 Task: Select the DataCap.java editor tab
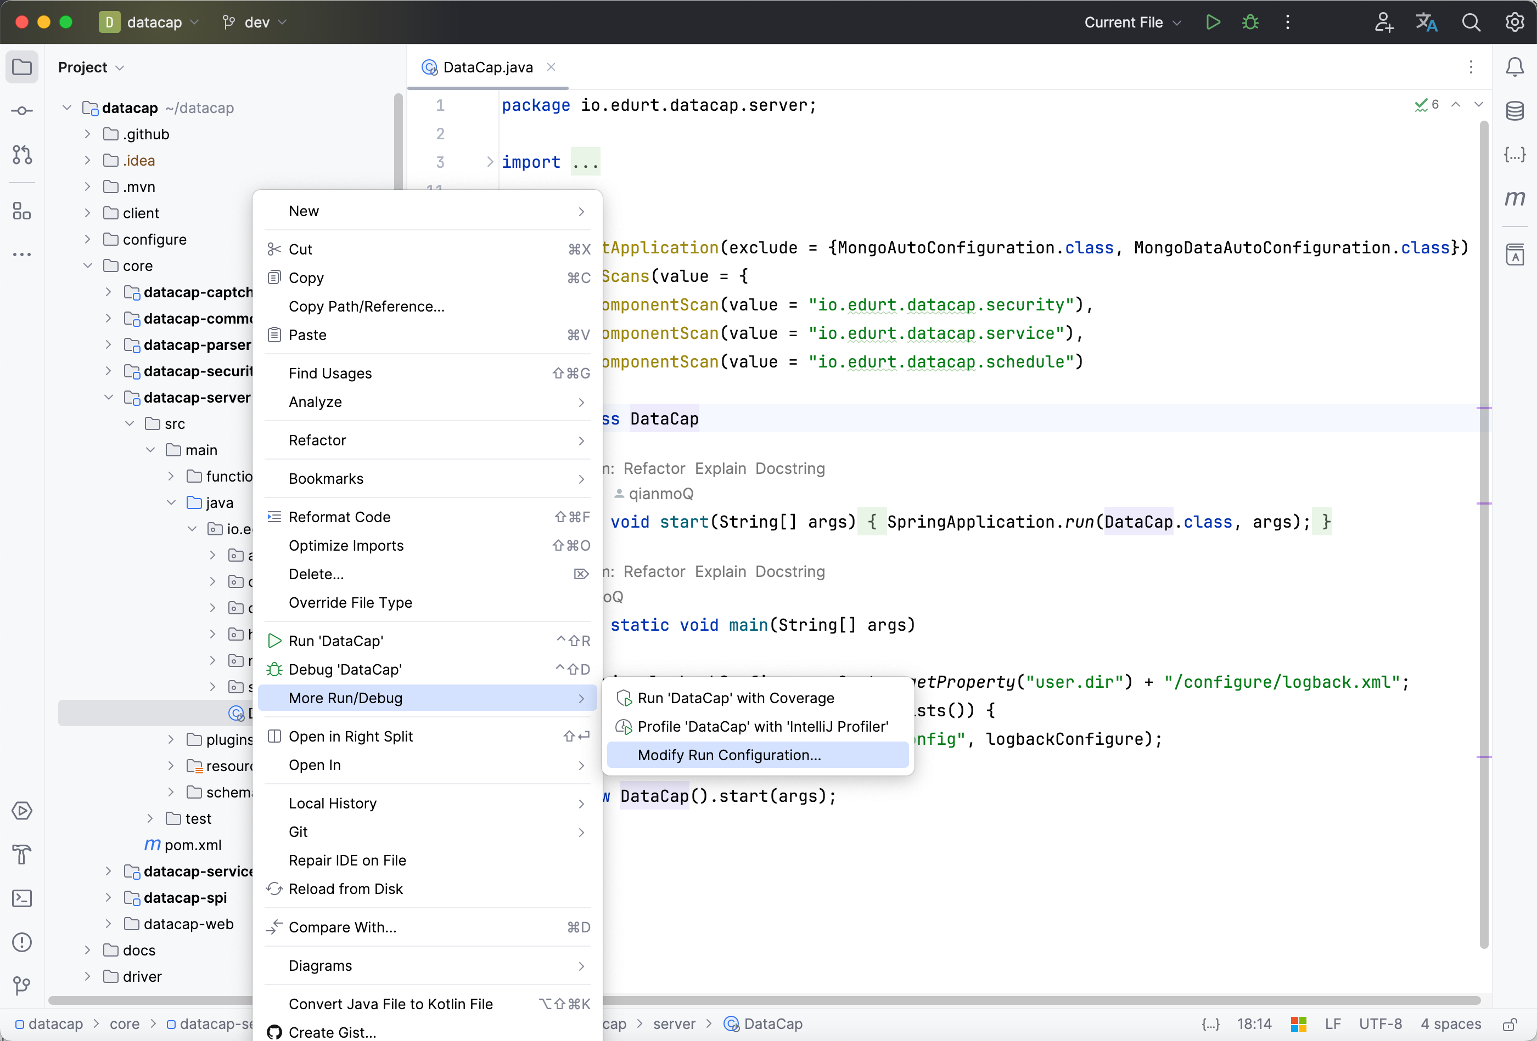click(487, 67)
